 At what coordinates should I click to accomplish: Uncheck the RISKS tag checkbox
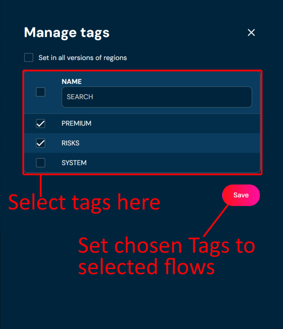[x=41, y=143]
